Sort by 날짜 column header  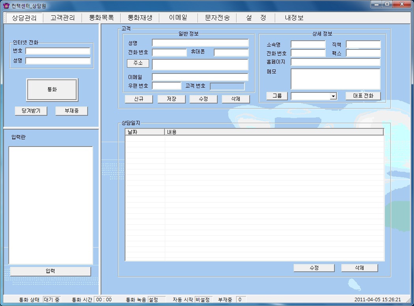pos(145,132)
